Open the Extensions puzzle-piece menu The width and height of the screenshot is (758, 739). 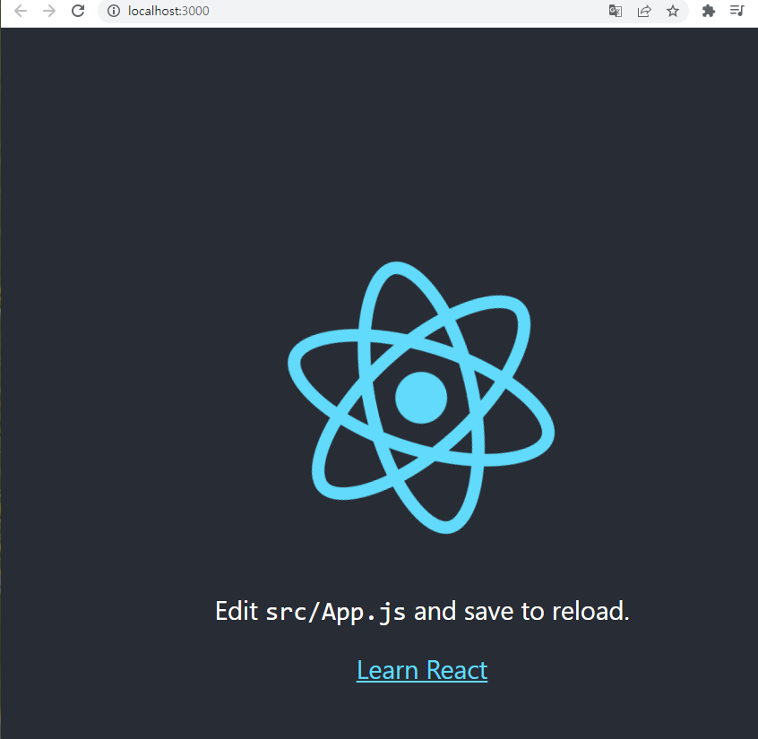pyautogui.click(x=708, y=11)
